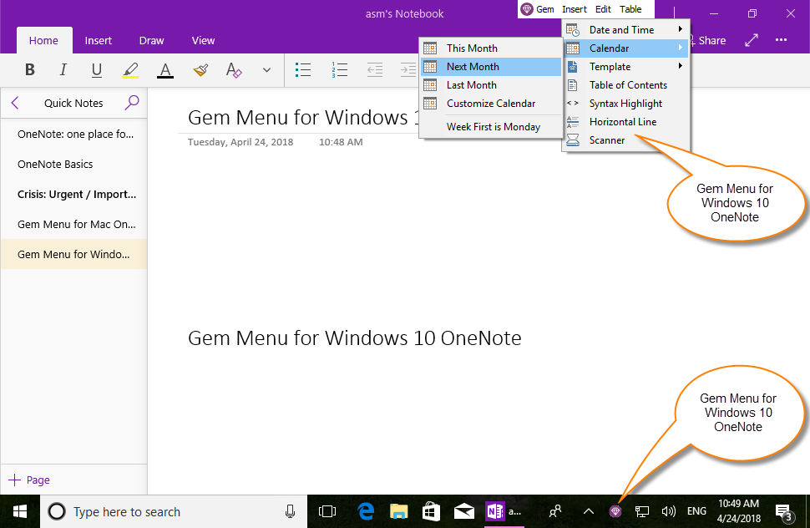Select Gem Menu for Windo... page
The image size is (810, 528).
[73, 254]
